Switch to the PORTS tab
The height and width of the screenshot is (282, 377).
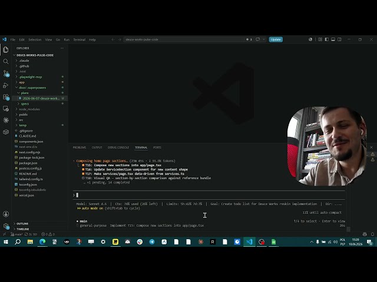[157, 147]
